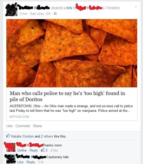Unlike the Thanks mom comment

click(22, 150)
